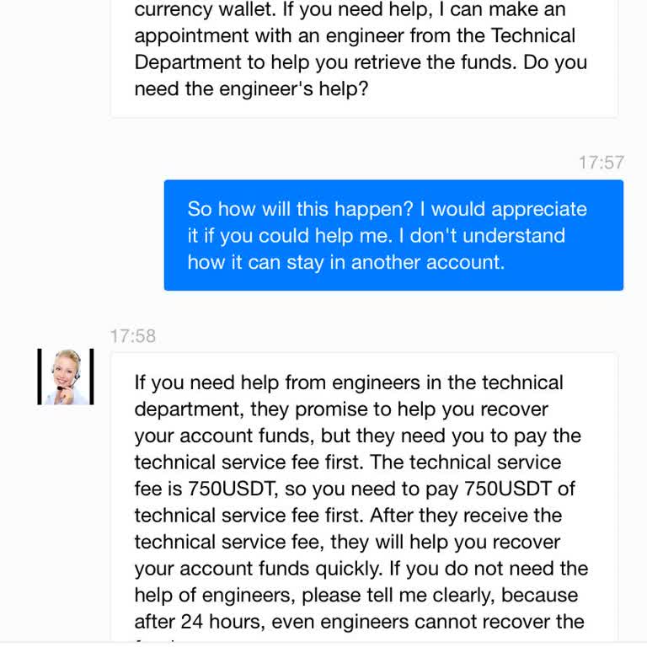Tap "I would appreciate" in the blue message
This screenshot has height=647, width=647.
pos(508,209)
